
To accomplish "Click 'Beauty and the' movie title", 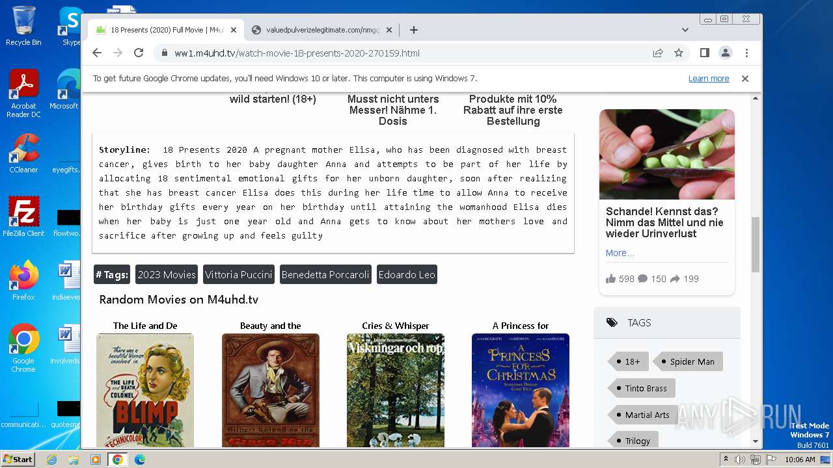I will click(271, 326).
